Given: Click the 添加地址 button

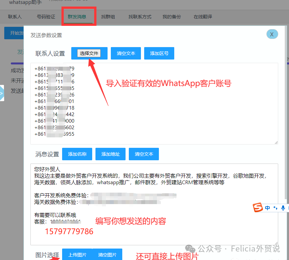Looking at the screenshot, I should [x=110, y=154].
